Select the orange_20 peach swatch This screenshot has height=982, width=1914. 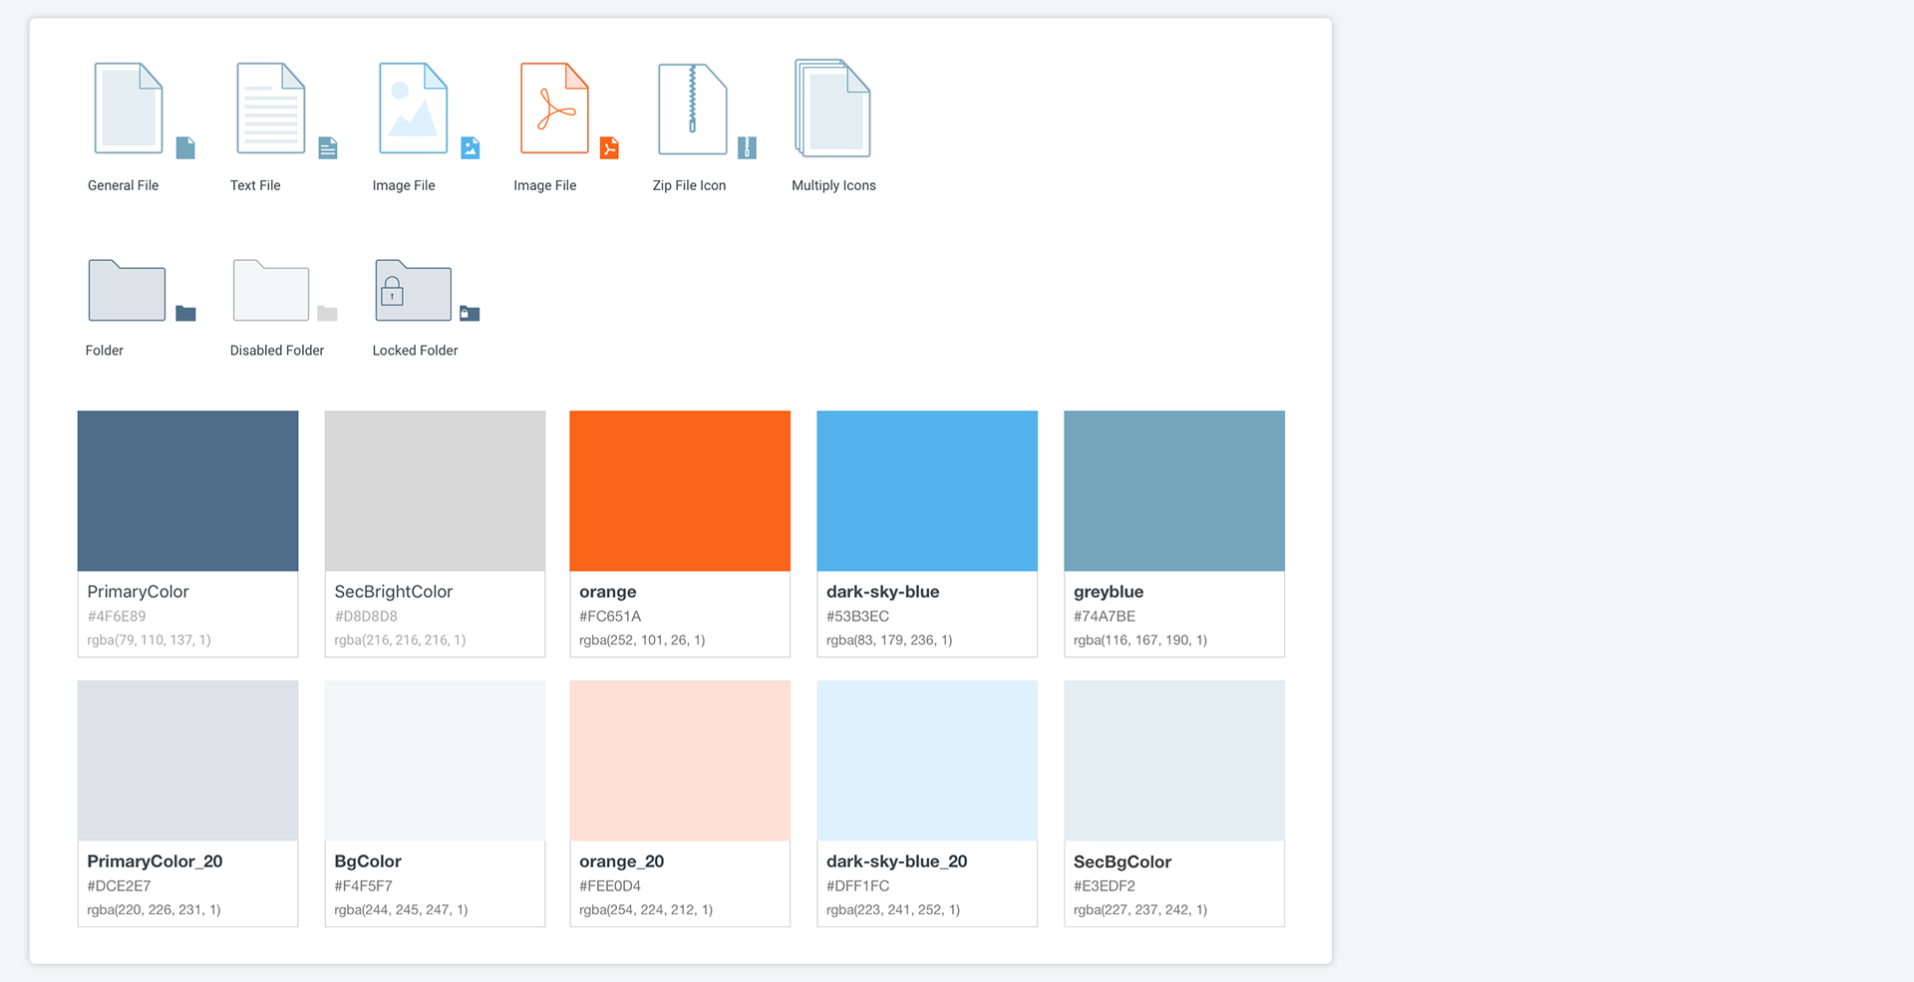point(680,761)
